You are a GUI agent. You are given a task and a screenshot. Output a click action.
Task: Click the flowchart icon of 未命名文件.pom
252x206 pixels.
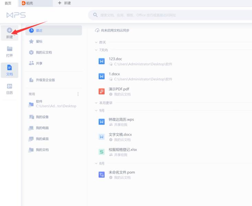tap(101, 175)
